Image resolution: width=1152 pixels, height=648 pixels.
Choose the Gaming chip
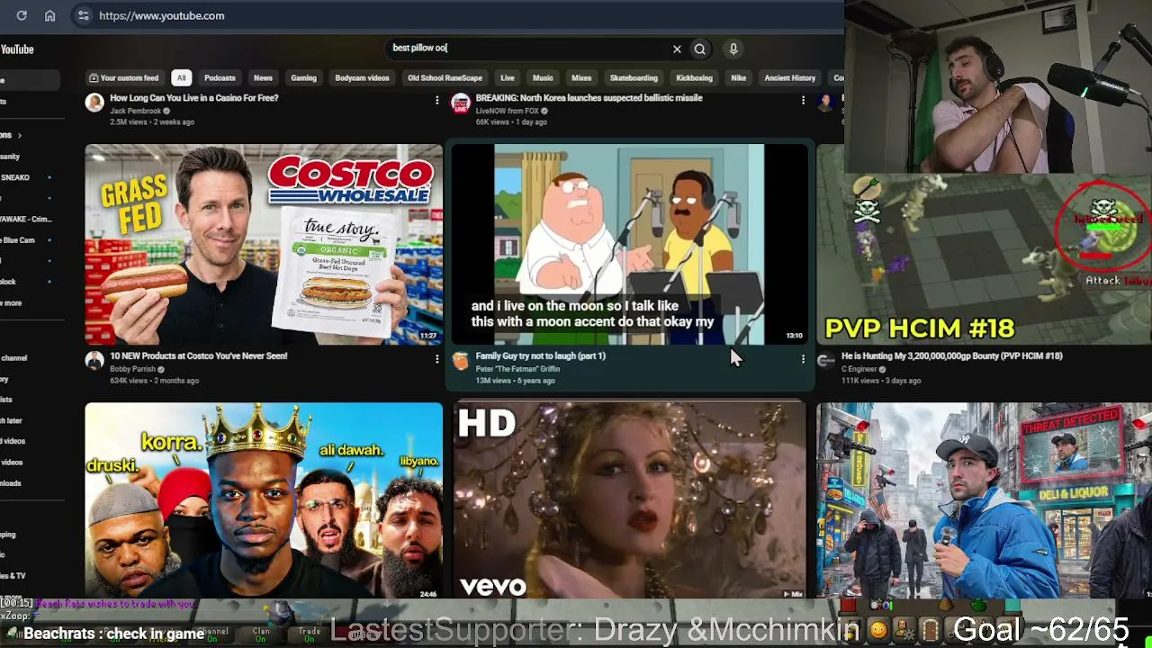coord(303,78)
